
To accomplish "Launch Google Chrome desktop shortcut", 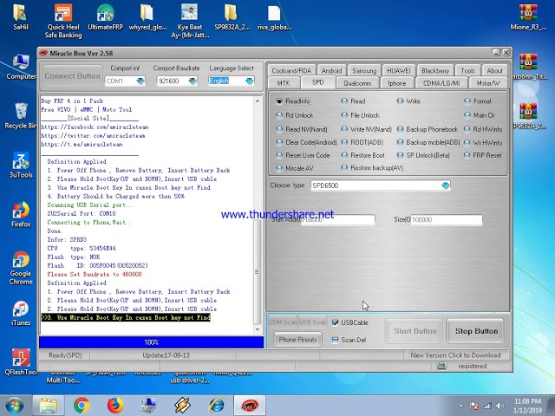I will click(21, 268).
